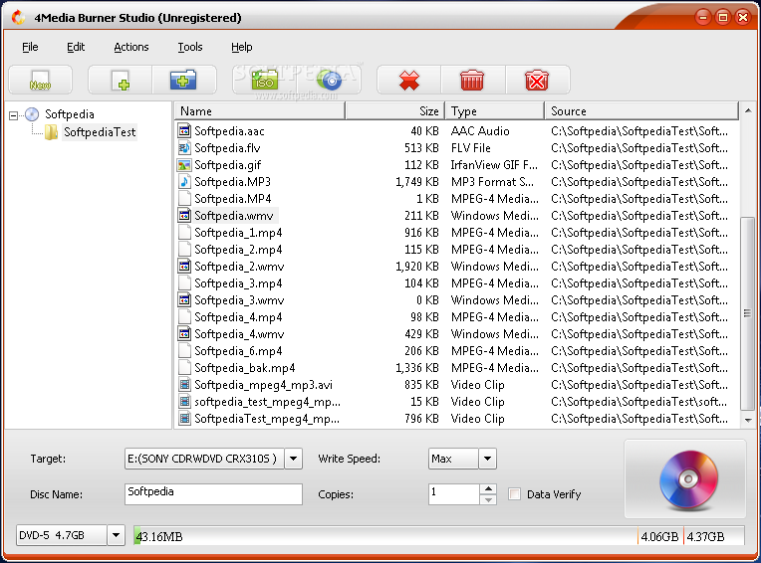
Task: Select the Softpedia_2.mp4 row
Action: tap(456, 250)
